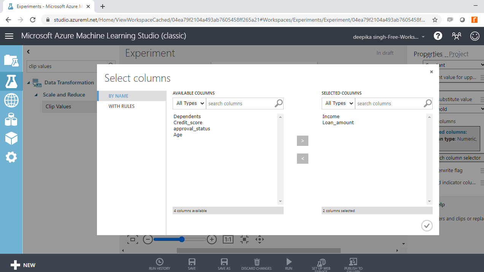Select Age in available columns
This screenshot has height=272, width=484.
[x=178, y=135]
